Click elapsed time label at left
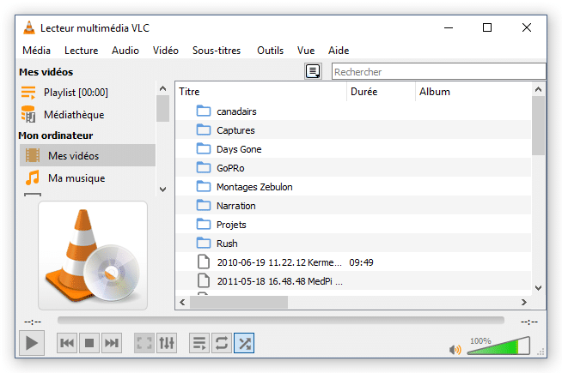The width and height of the screenshot is (562, 373). [33, 322]
